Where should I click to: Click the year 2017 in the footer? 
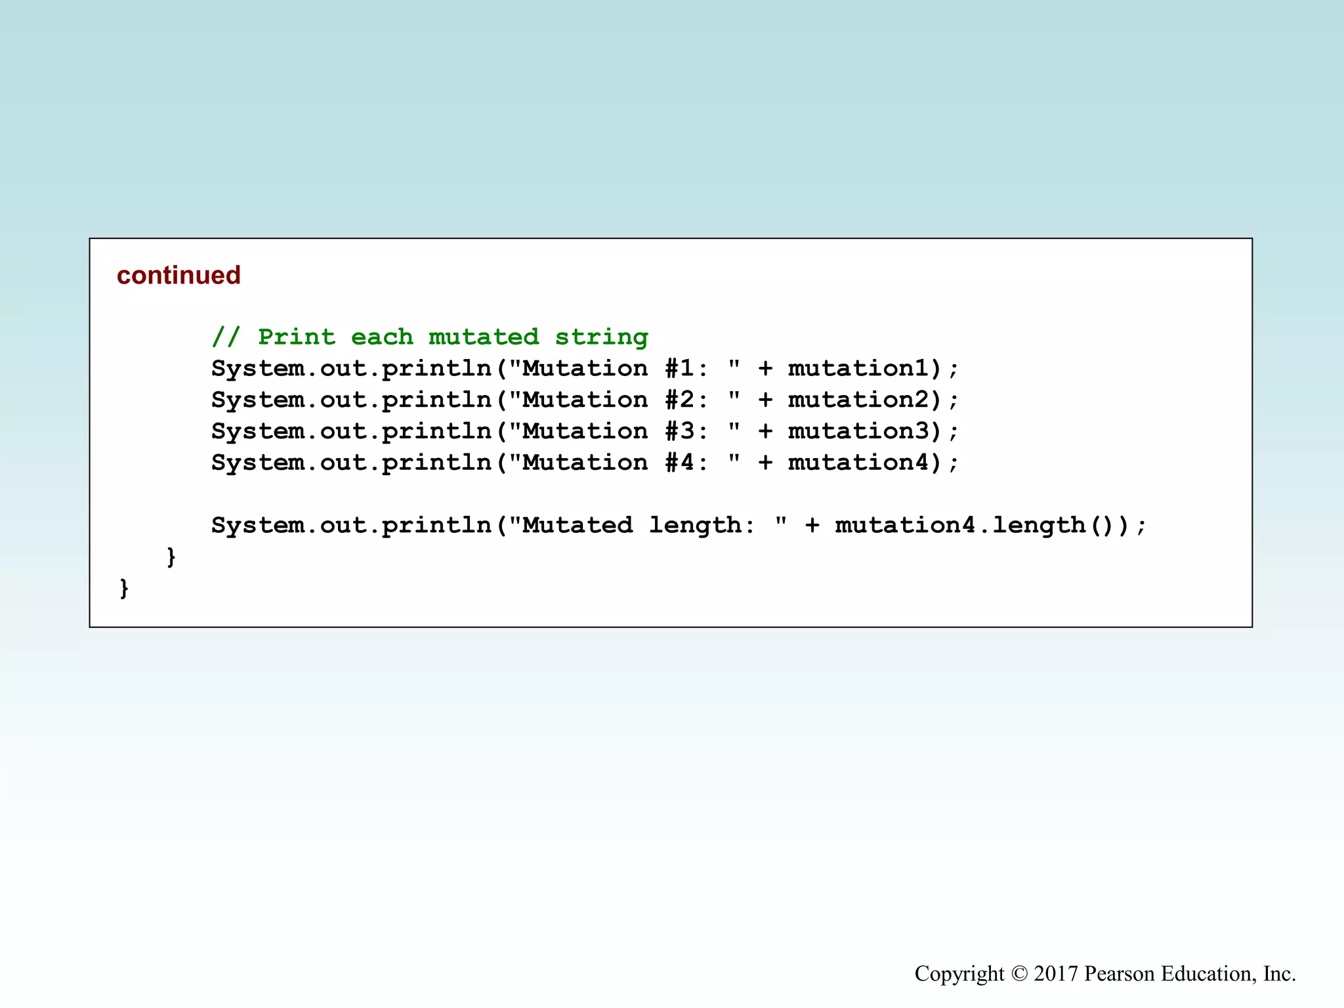point(1056,974)
